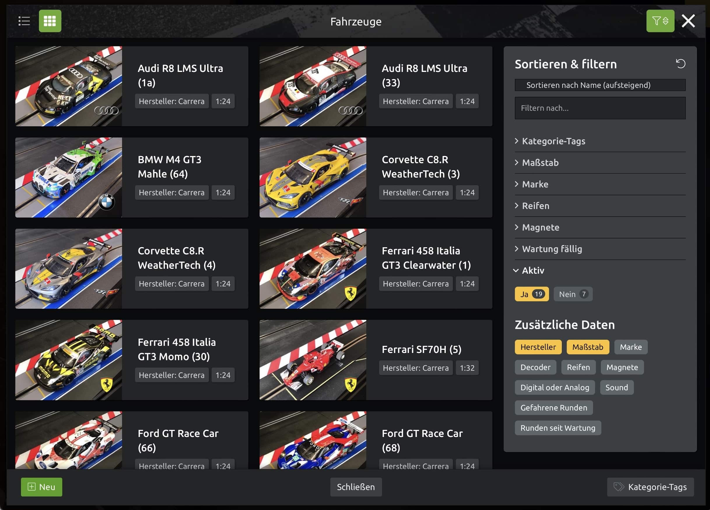
Task: Enable the Sound additional data chip
Action: [616, 387]
